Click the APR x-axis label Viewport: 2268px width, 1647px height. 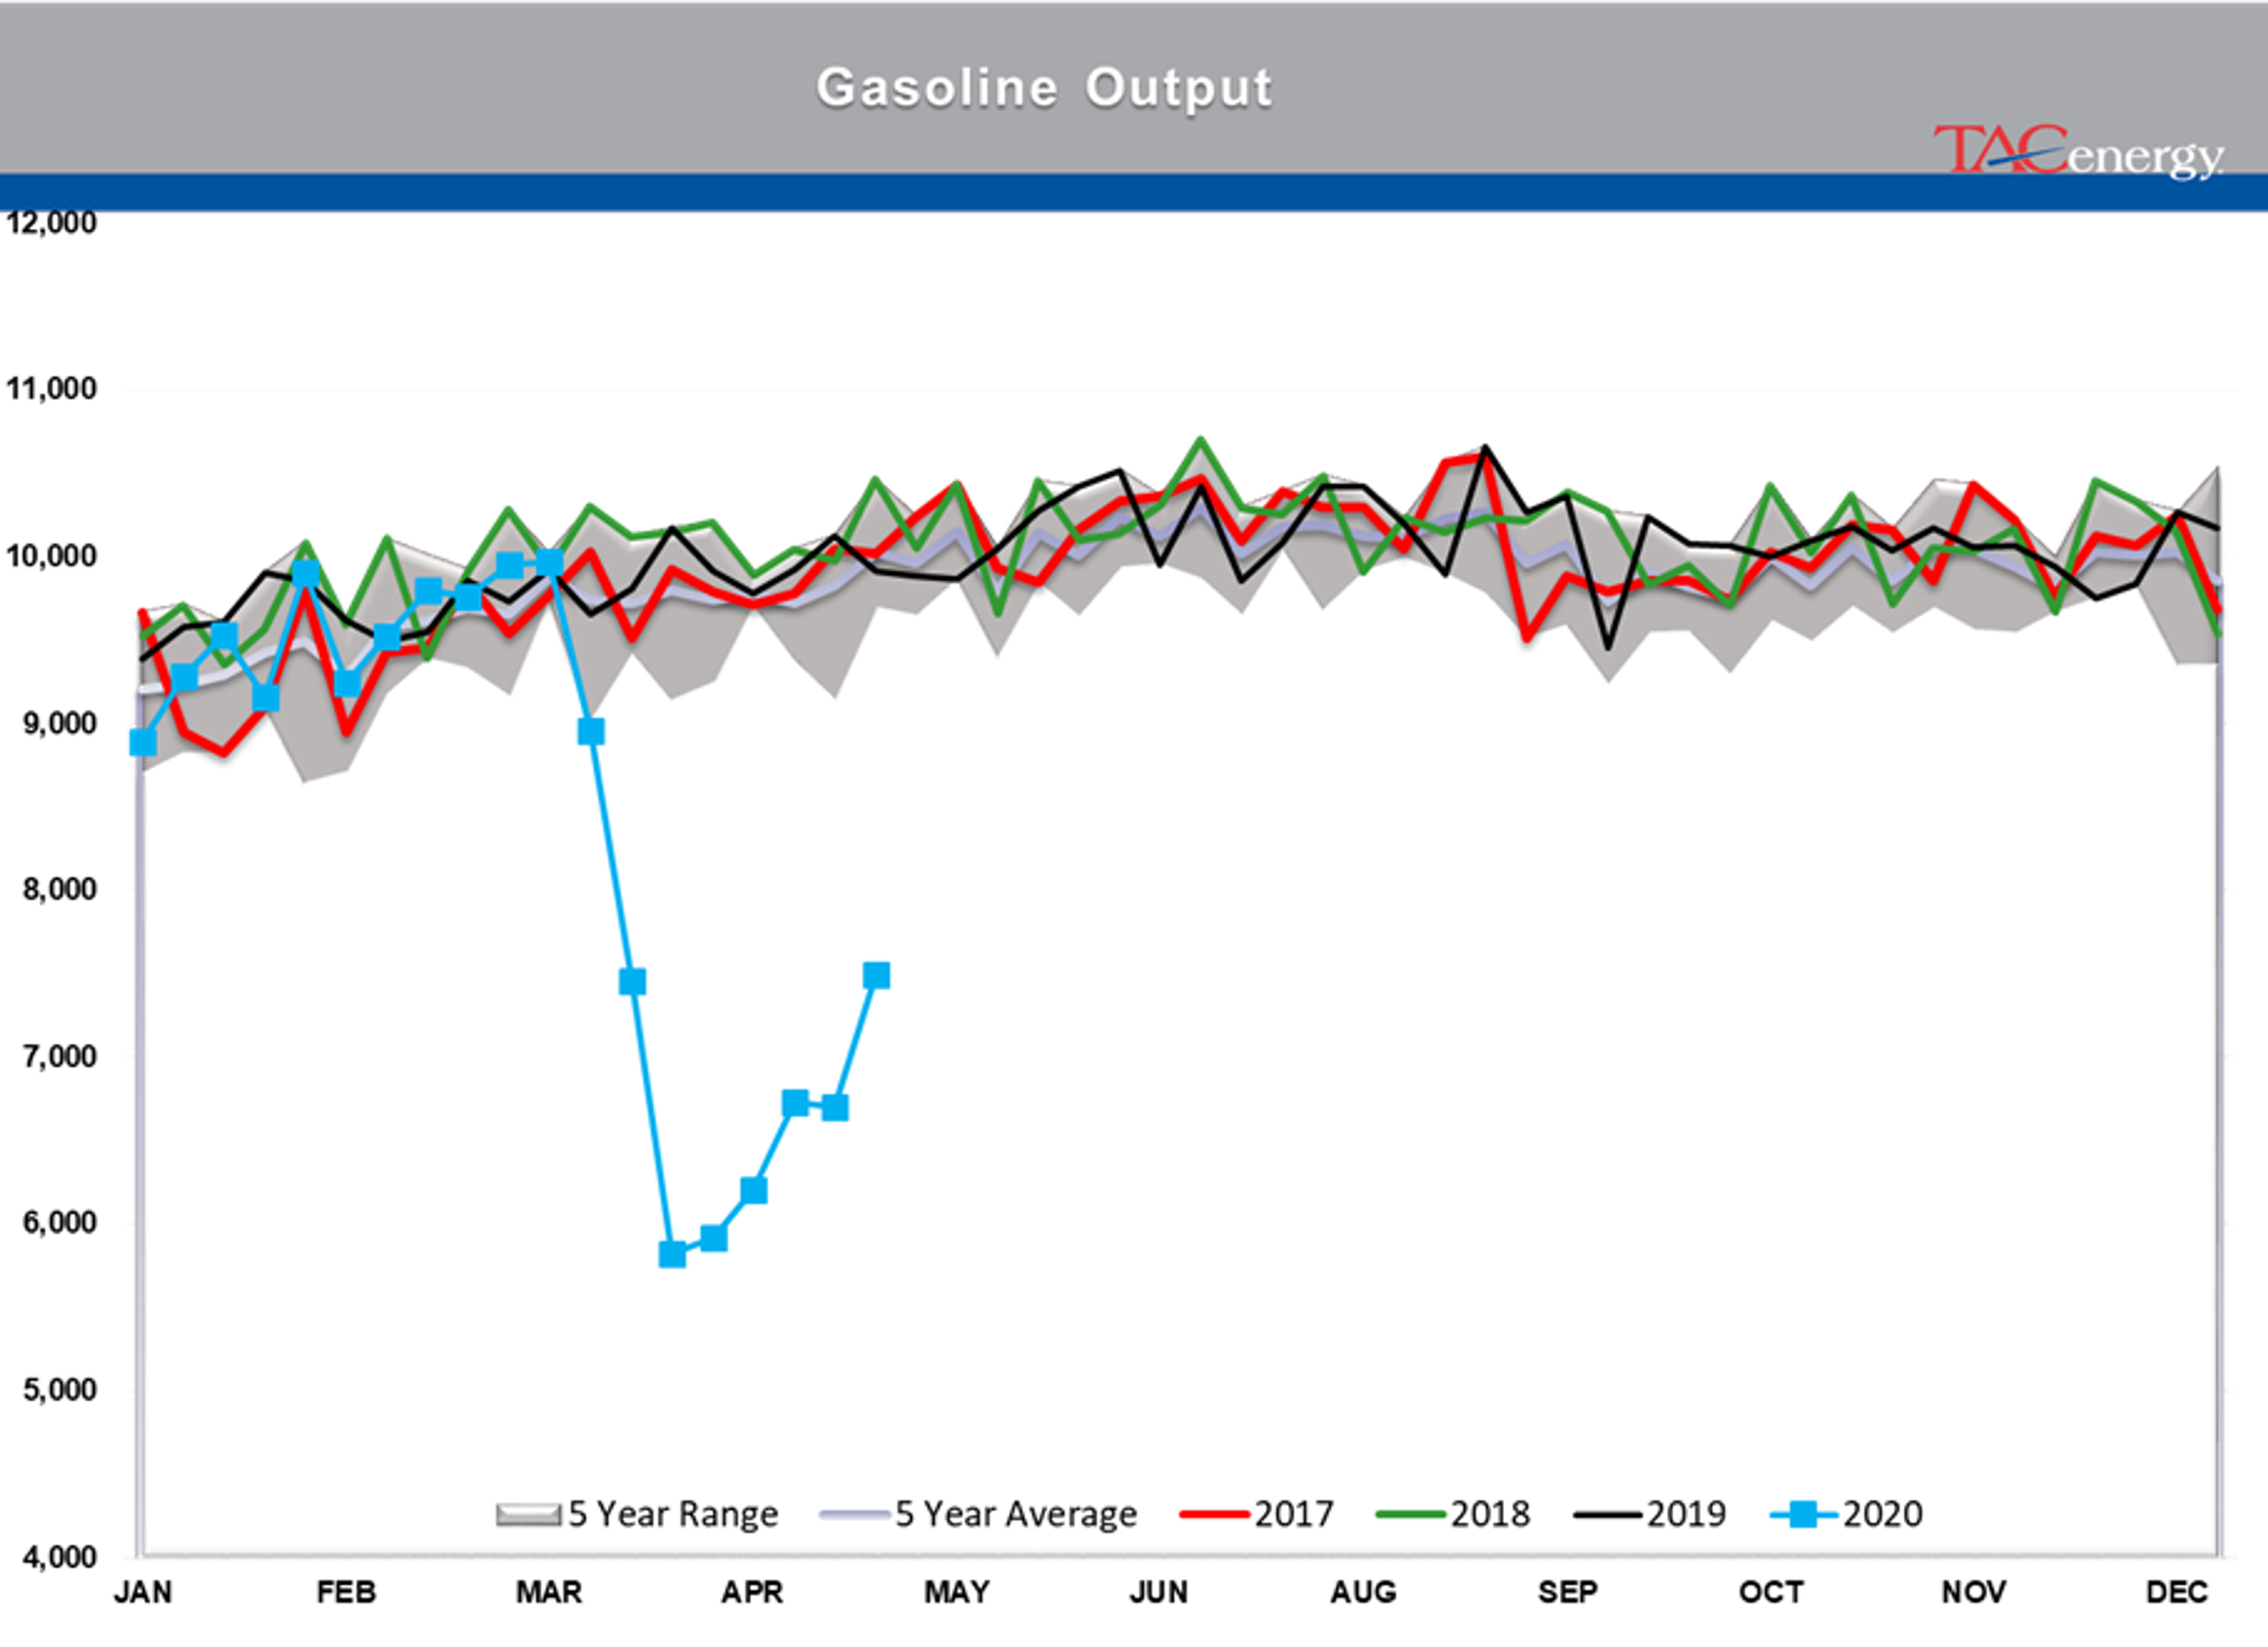click(x=752, y=1592)
